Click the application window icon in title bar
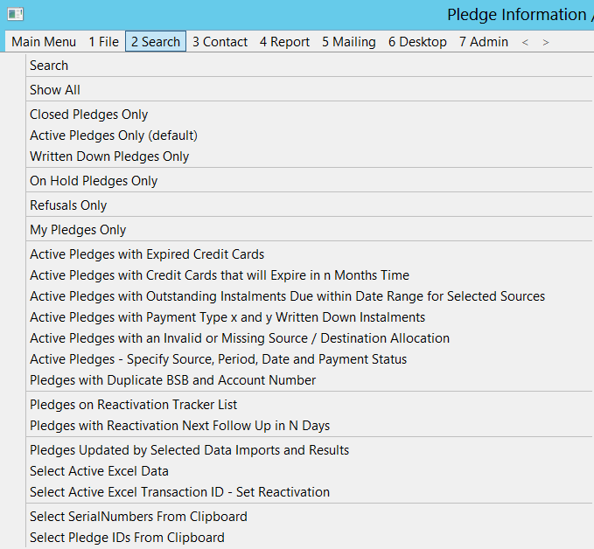 pos(16,14)
